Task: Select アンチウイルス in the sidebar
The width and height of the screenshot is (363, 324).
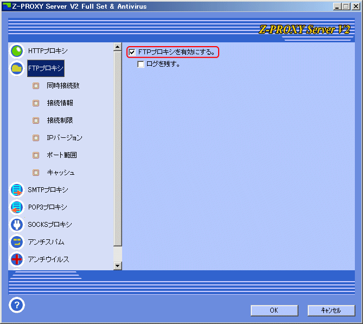Action: click(x=49, y=259)
